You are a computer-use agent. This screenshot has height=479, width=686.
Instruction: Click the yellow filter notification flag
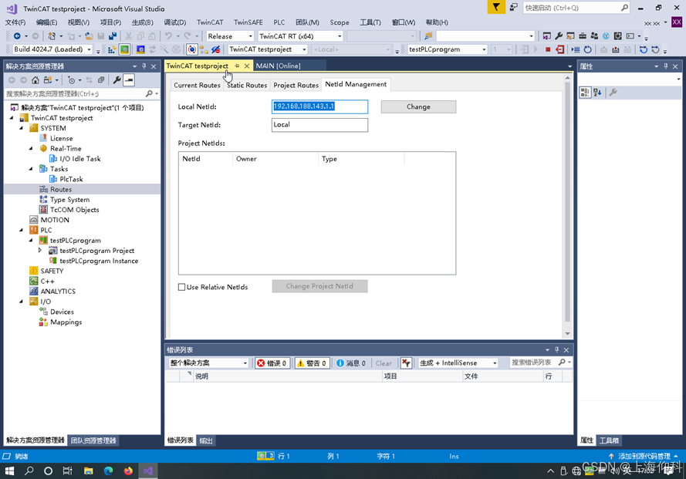click(x=496, y=7)
